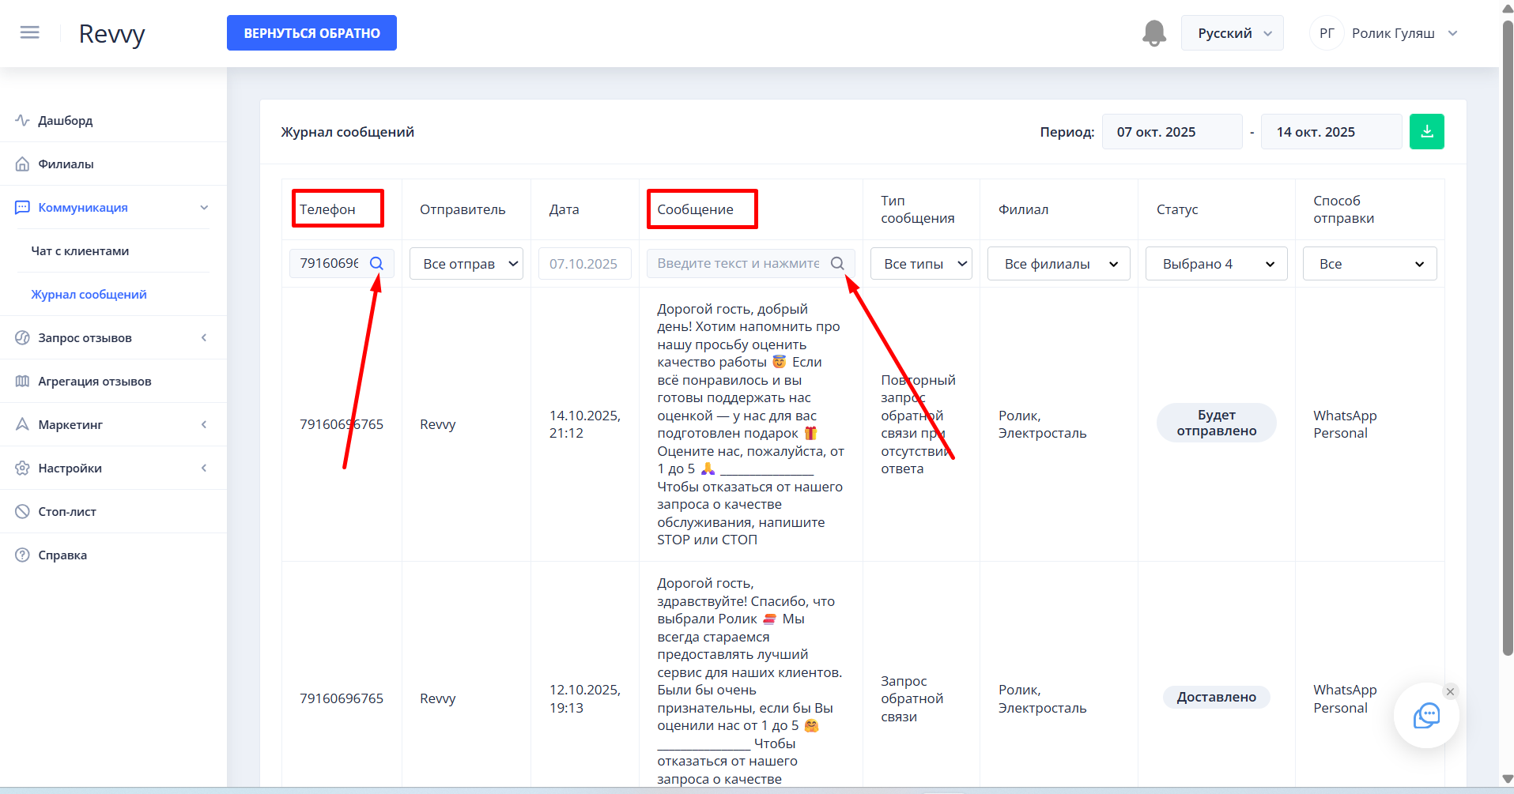
Task: Click the Доставлено status badge
Action: tap(1216, 697)
